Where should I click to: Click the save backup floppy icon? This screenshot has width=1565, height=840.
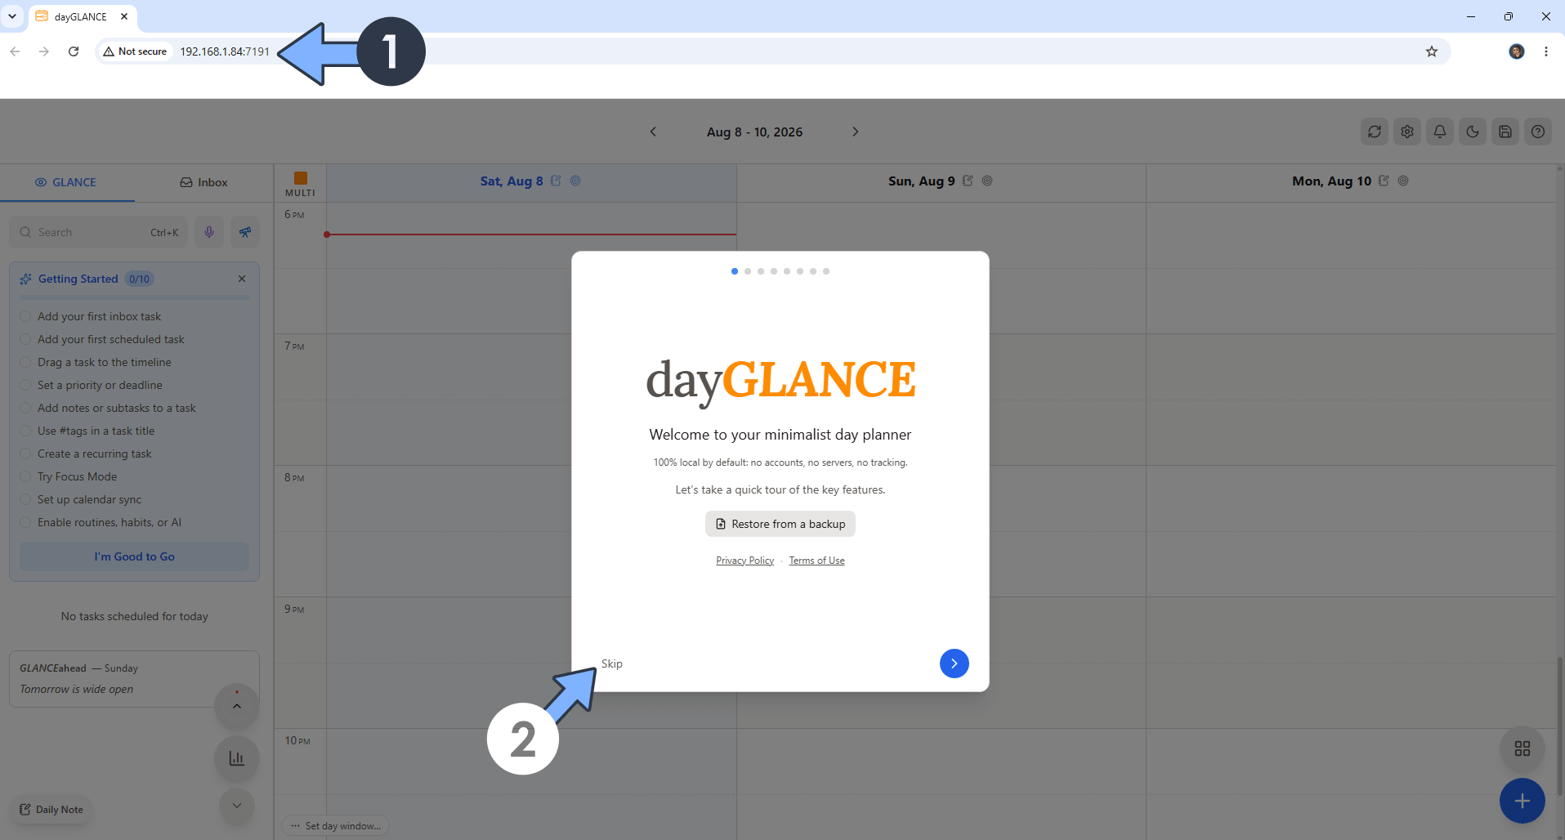coord(1505,132)
